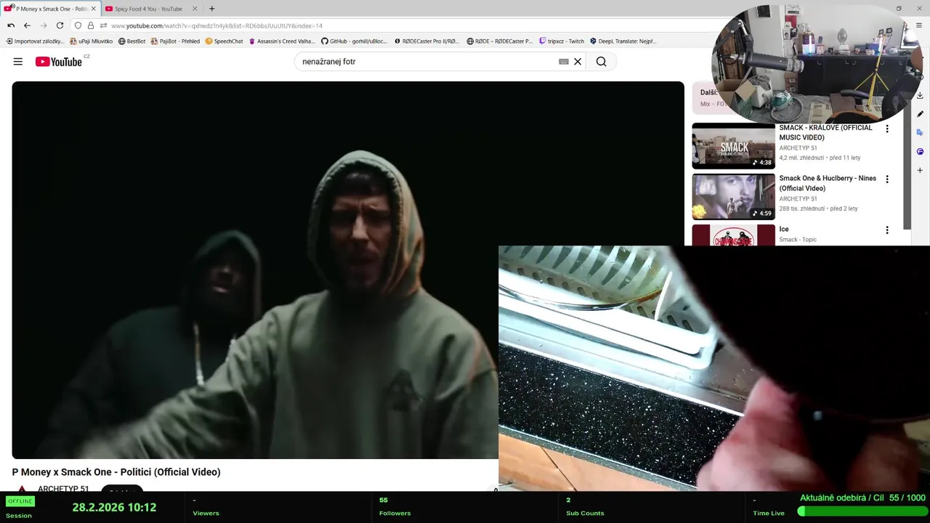This screenshot has width=930, height=523.
Task: Open the uPaji Mluvítko bookmark
Action: (92, 41)
